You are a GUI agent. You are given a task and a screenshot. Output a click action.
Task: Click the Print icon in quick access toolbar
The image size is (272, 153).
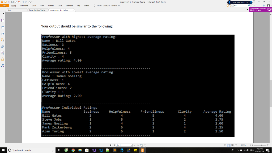click(12, 2)
